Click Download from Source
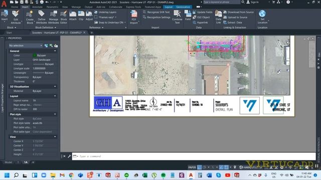The height and width of the screenshot is (180, 321). click(239, 12)
